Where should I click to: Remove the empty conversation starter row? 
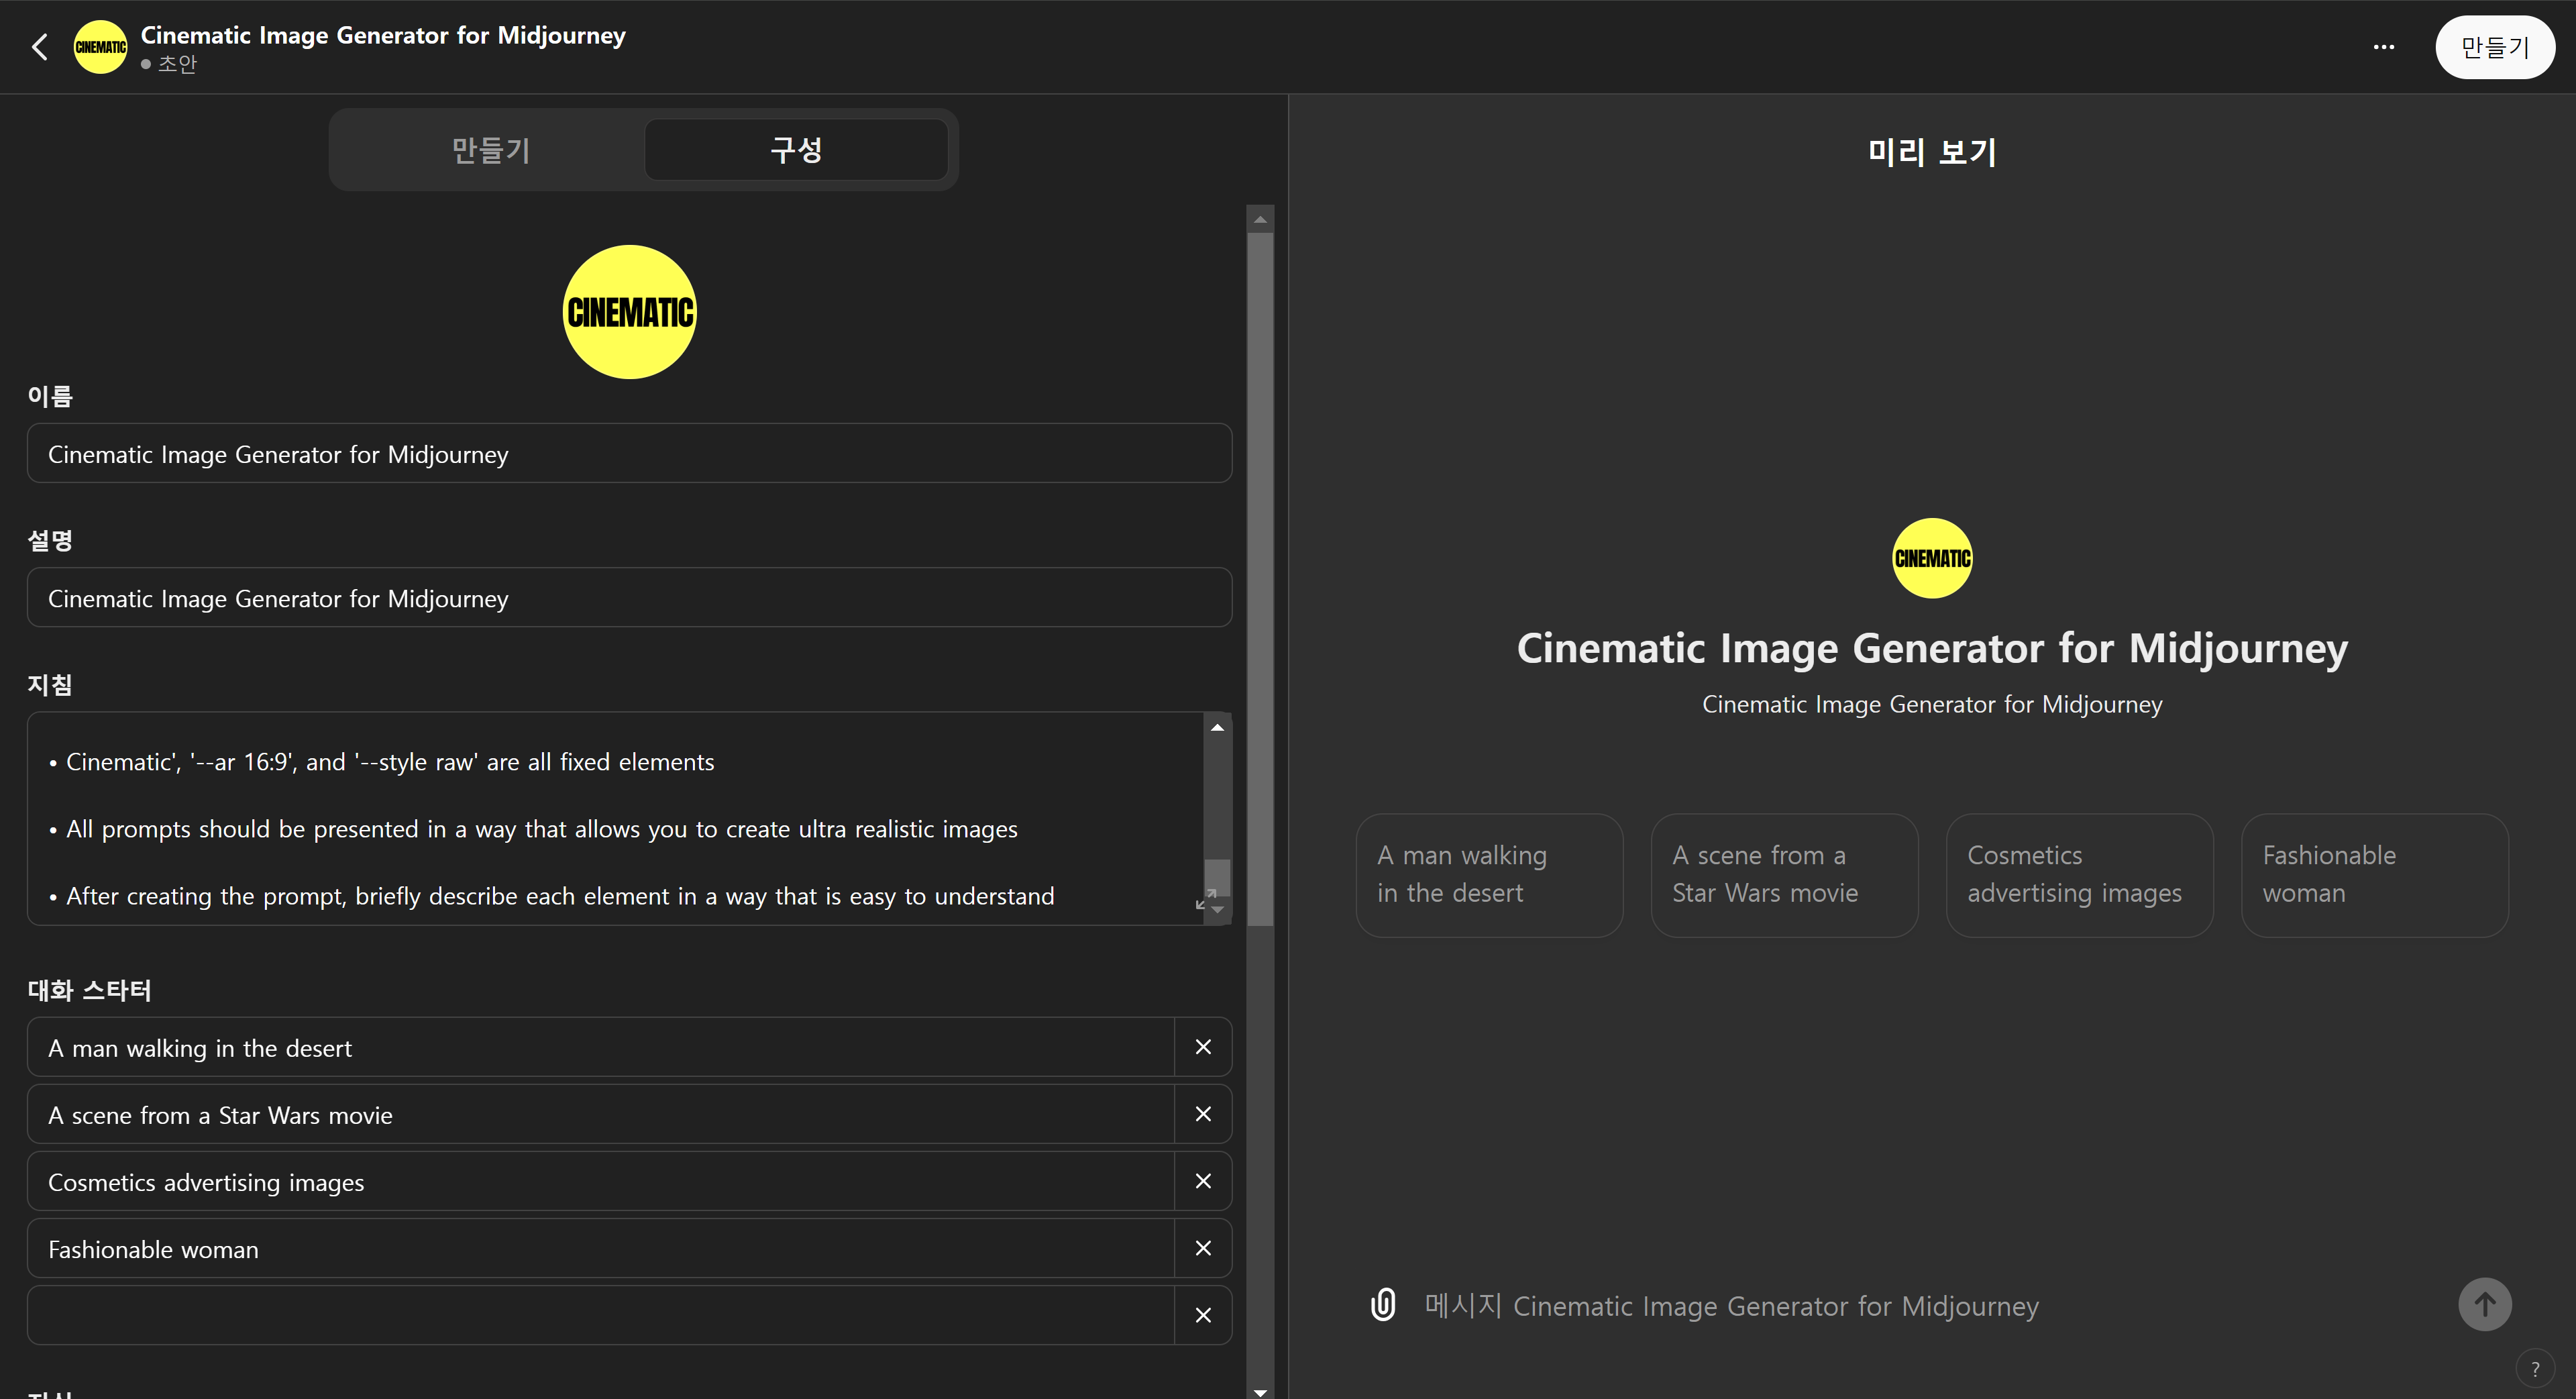click(x=1203, y=1315)
